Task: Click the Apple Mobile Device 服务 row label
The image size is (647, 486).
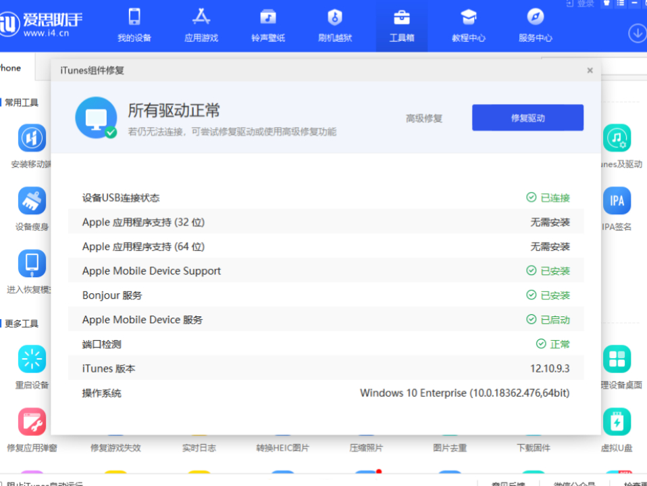Action: (x=143, y=320)
